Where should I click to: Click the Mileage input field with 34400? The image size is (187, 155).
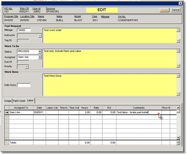click(24, 30)
